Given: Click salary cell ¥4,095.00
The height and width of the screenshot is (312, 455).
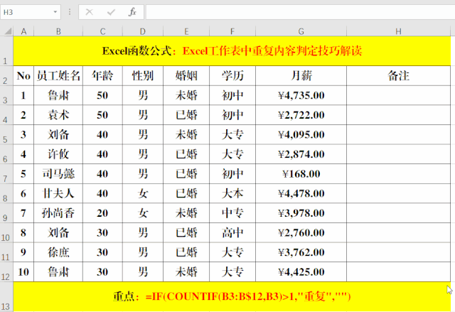Looking at the screenshot, I should point(301,134).
